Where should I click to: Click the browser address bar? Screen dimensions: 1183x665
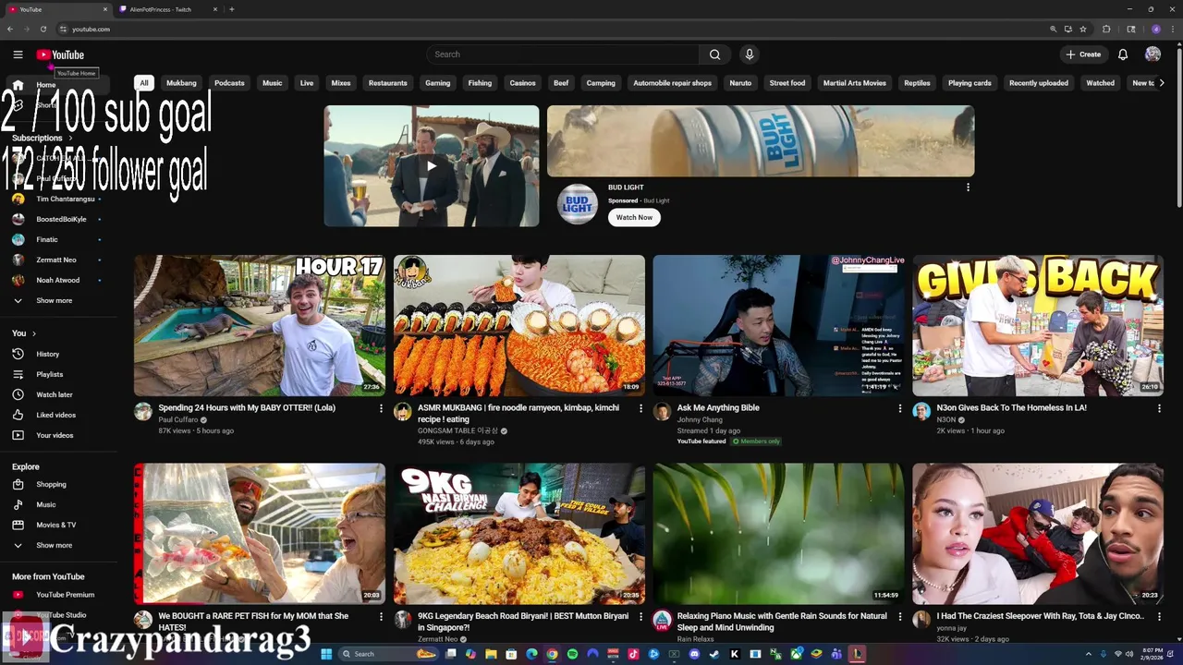(x=555, y=29)
